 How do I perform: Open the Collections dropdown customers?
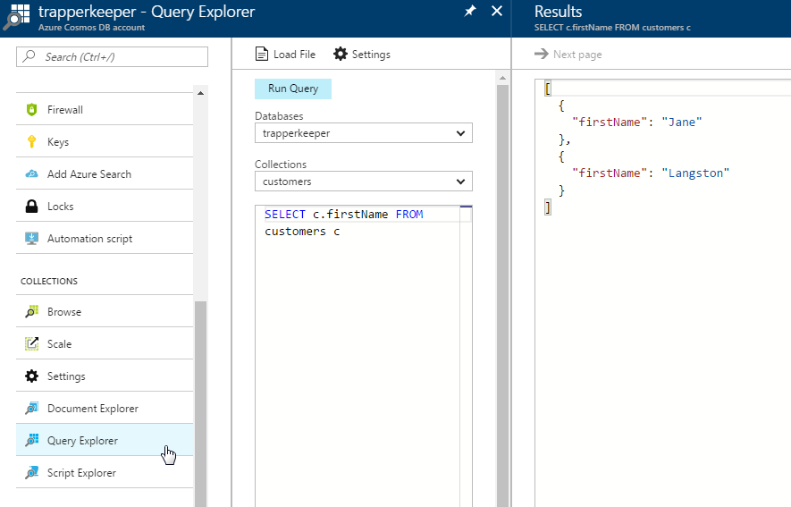363,182
